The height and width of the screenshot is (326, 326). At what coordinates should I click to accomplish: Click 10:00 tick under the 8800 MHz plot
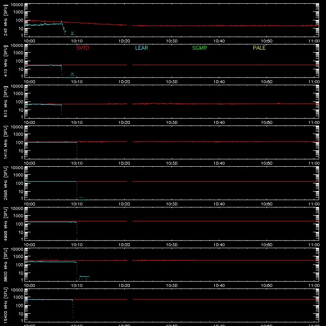click(29, 286)
